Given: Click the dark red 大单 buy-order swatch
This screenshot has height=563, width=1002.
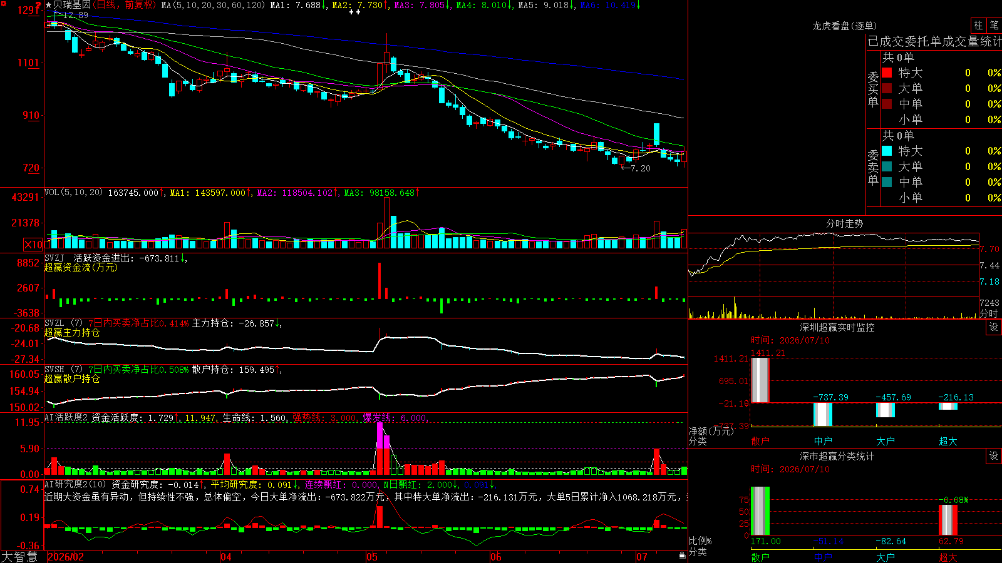Looking at the screenshot, I should click(887, 88).
